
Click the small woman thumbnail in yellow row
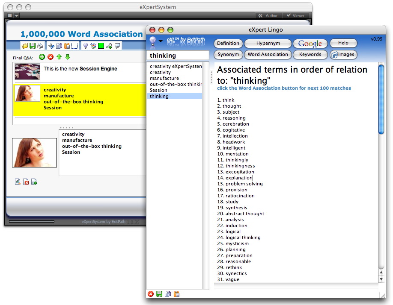click(27, 93)
